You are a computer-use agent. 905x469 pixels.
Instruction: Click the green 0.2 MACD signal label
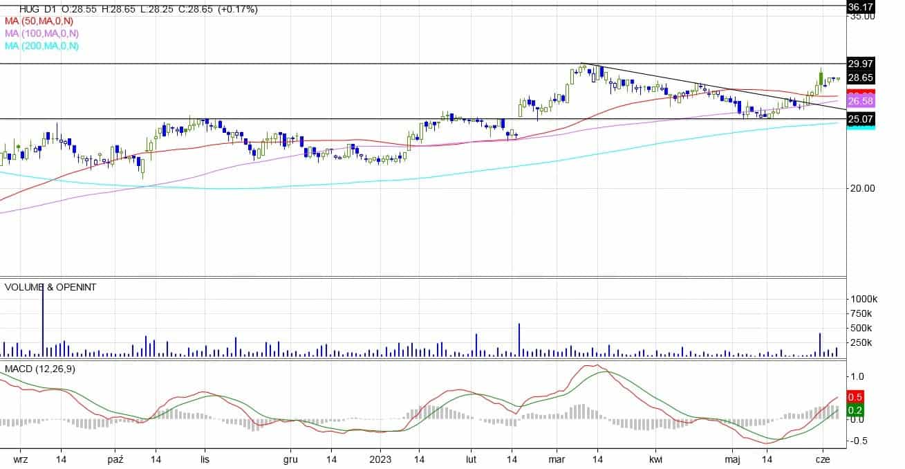tap(855, 411)
